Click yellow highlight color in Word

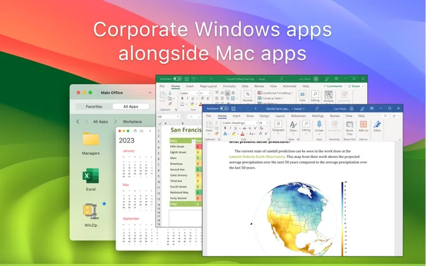[x=234, y=134]
